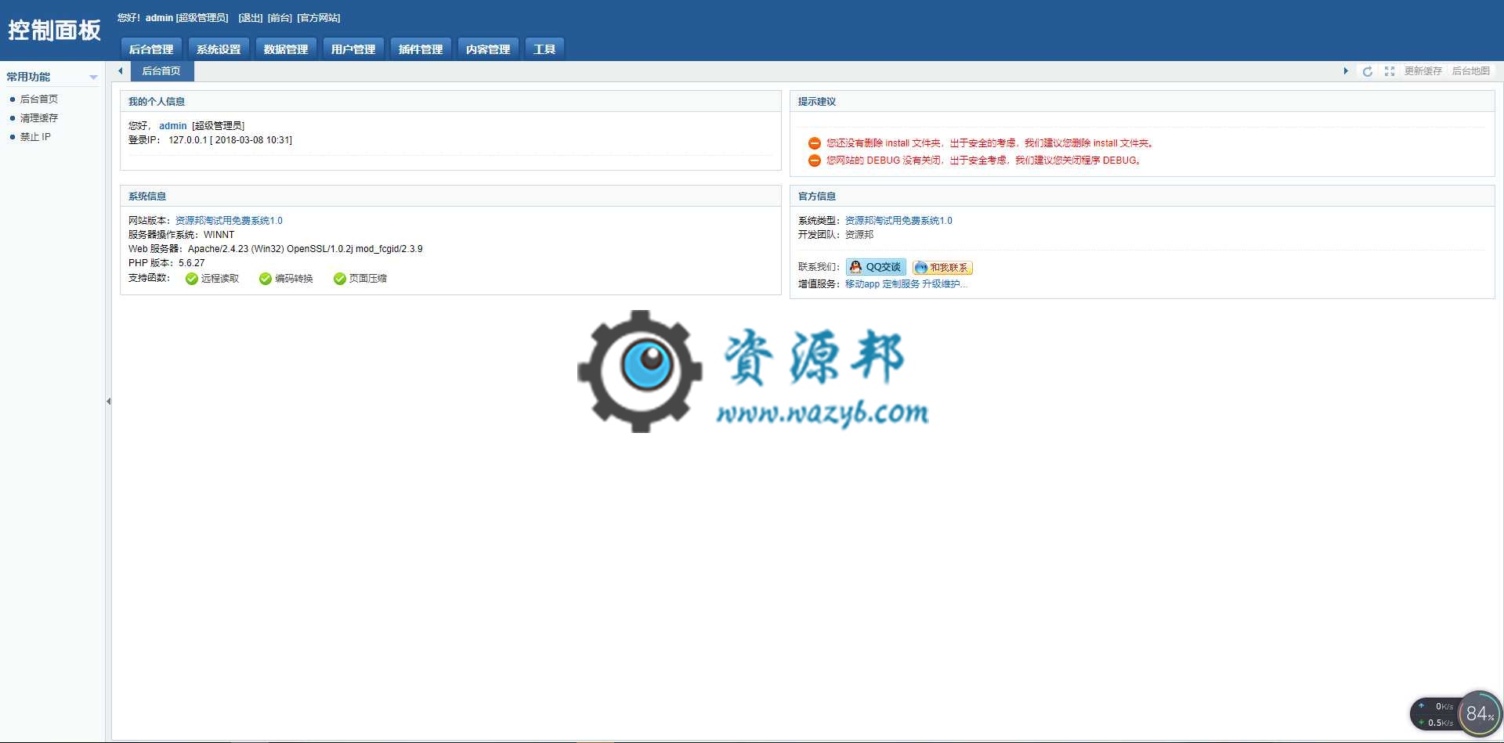This screenshot has width=1504, height=743.
Task: Click the refresh page icon
Action: tap(1367, 71)
